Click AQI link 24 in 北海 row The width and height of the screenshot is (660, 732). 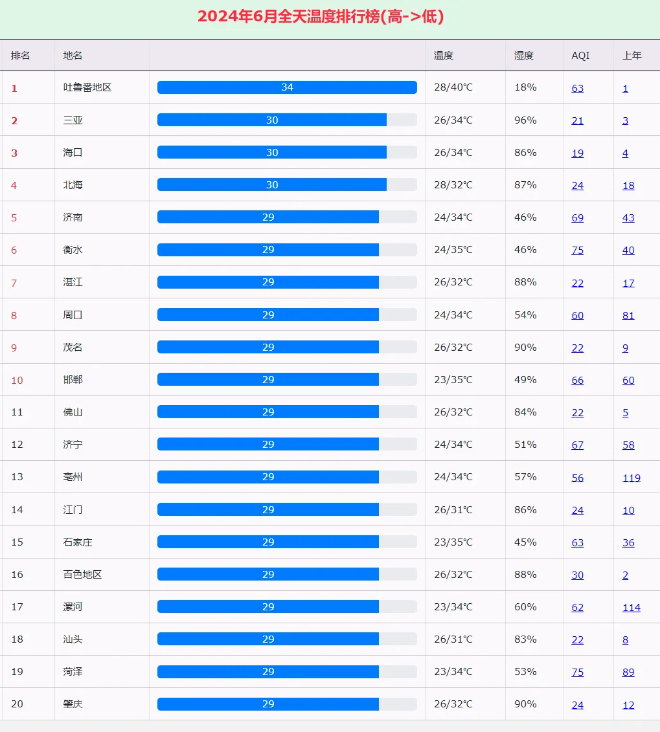[x=577, y=185]
